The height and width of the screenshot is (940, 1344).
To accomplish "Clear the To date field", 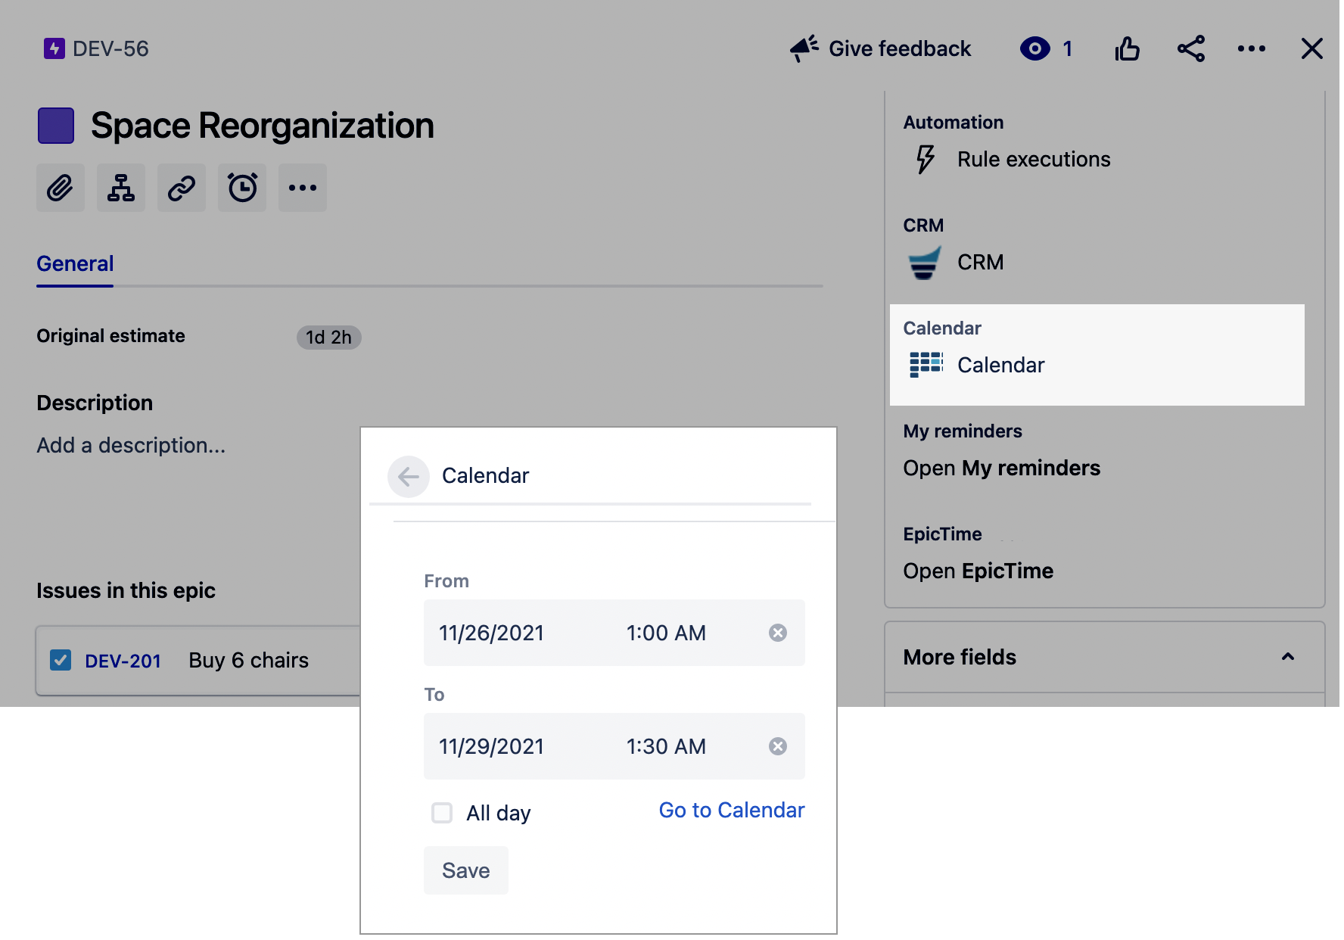I will click(x=778, y=746).
